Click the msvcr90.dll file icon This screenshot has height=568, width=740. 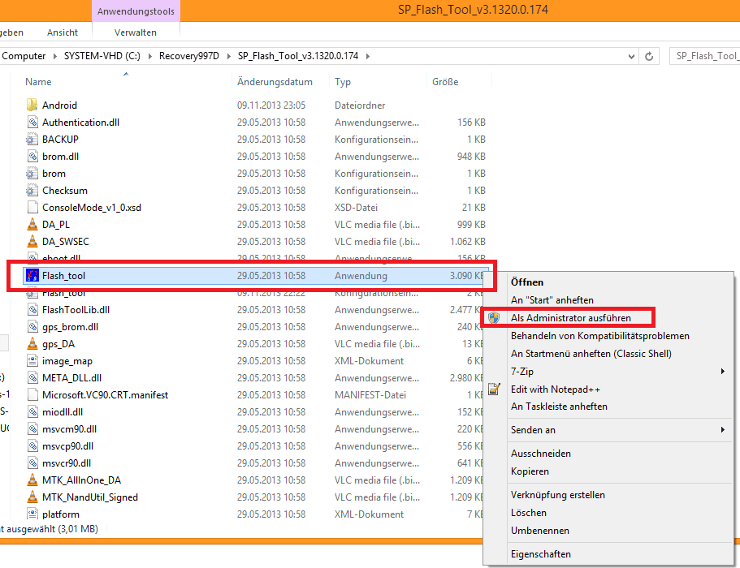[x=32, y=463]
